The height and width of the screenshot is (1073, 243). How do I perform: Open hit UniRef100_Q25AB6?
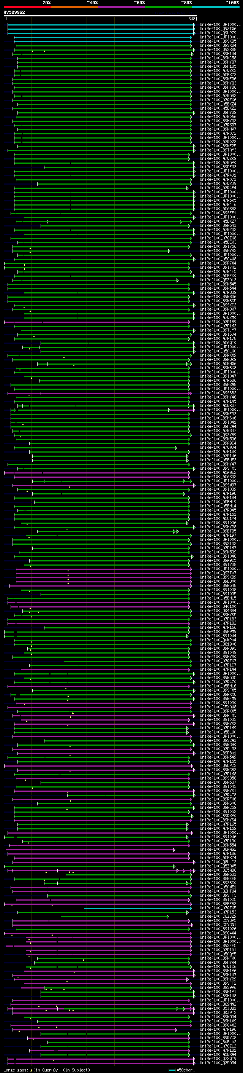[x=218, y=871]
